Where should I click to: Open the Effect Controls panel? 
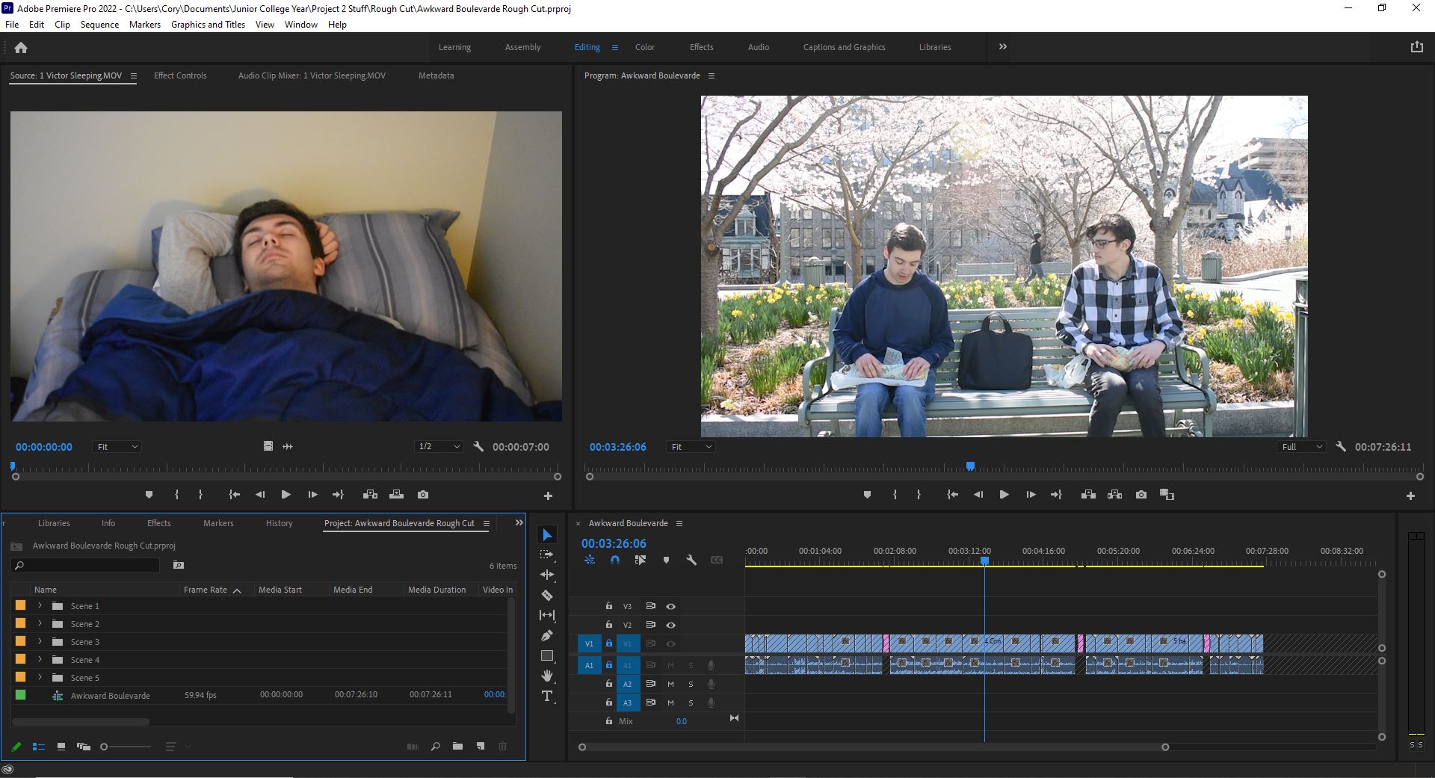click(x=180, y=75)
